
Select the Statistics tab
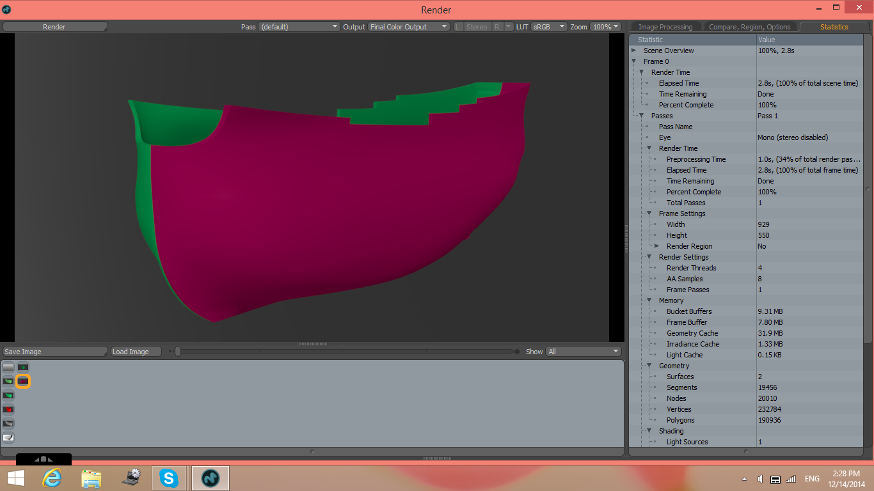coord(834,27)
